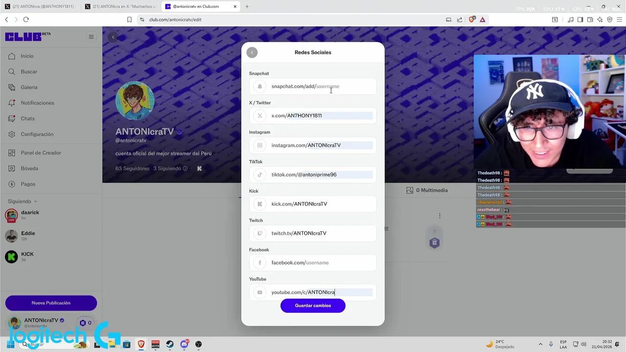Image resolution: width=626 pixels, height=352 pixels.
Task: Click Nueva Publicación button
Action: point(51,303)
